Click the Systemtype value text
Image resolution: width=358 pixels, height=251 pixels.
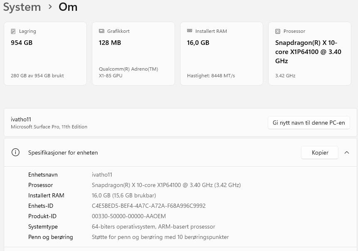click(x=153, y=226)
